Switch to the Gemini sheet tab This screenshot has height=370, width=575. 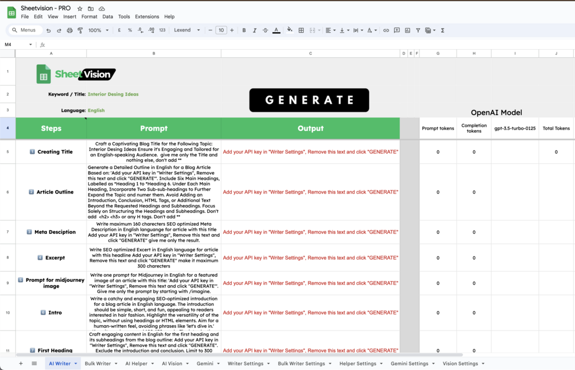point(205,363)
